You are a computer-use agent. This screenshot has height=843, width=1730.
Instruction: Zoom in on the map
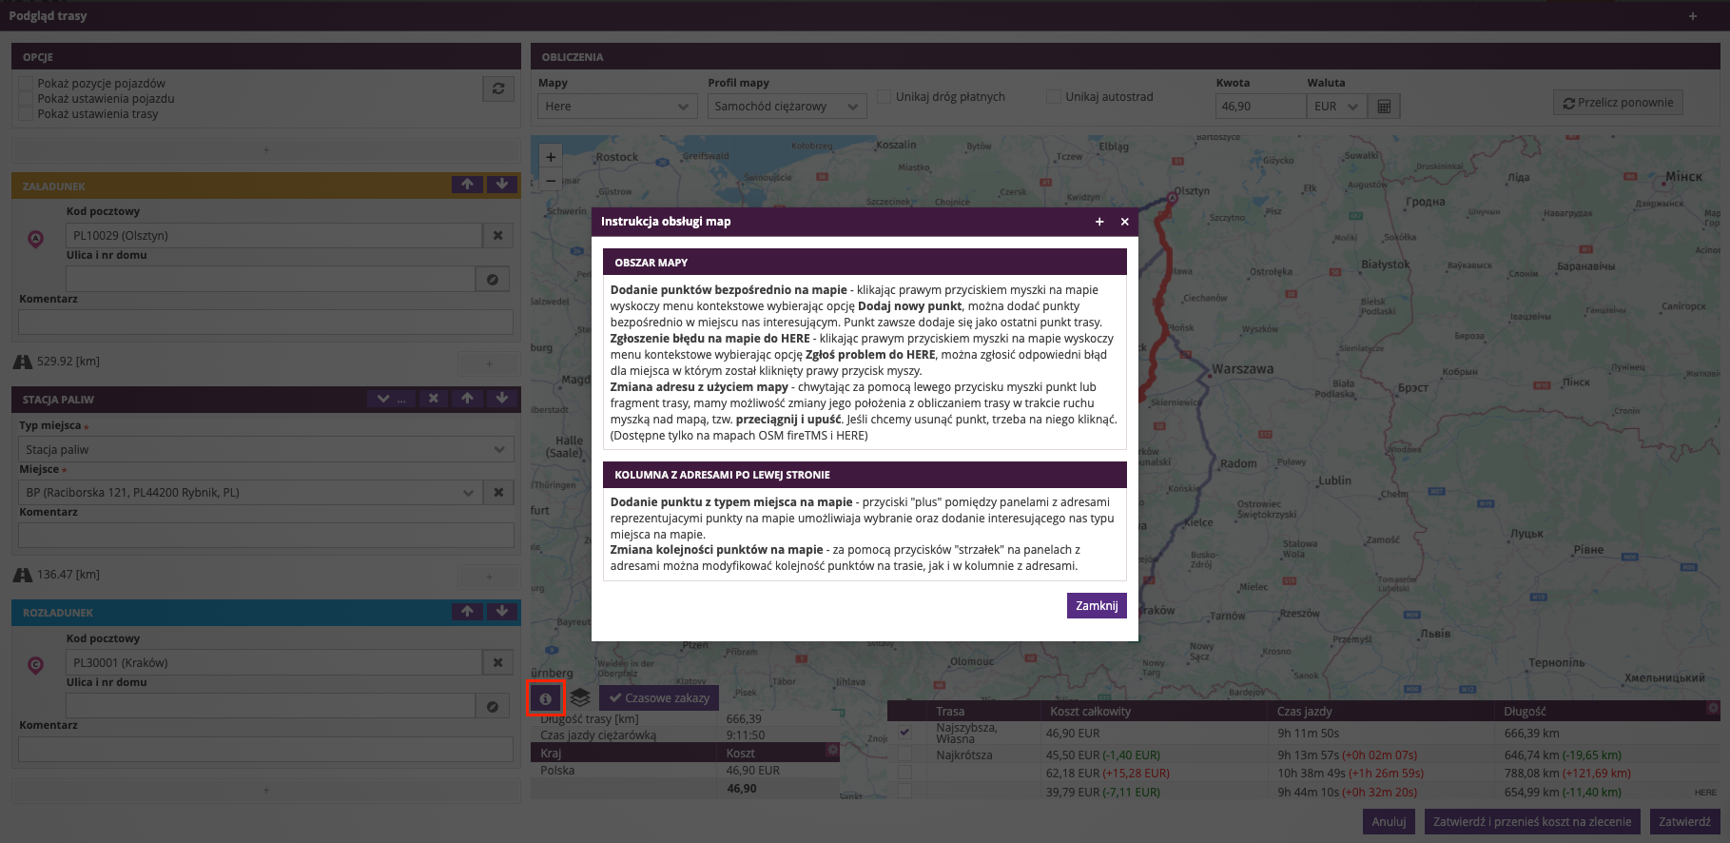pyautogui.click(x=551, y=157)
